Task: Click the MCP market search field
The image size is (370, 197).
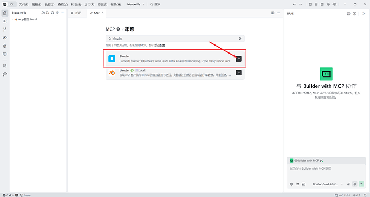Action: click(175, 39)
